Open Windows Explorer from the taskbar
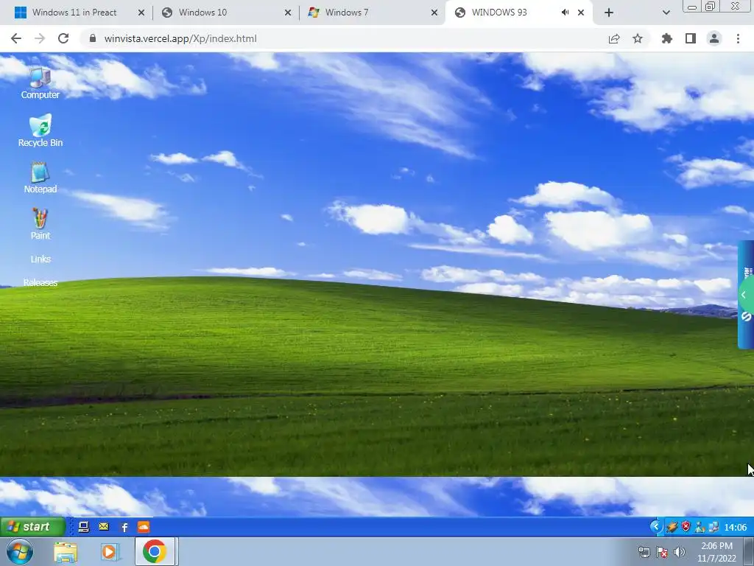Viewport: 754px width, 566px height. [66, 552]
